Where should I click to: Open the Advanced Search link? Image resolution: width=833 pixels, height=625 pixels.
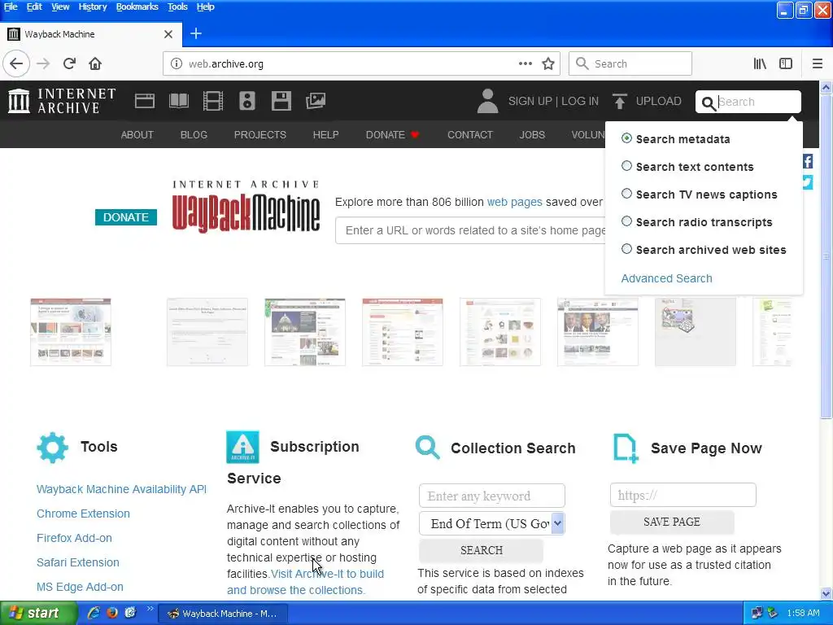pyautogui.click(x=667, y=278)
